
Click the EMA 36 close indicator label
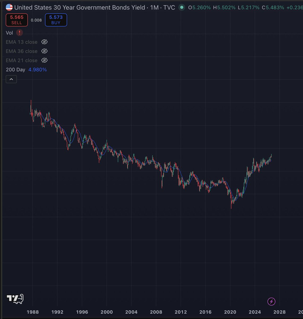[22, 51]
